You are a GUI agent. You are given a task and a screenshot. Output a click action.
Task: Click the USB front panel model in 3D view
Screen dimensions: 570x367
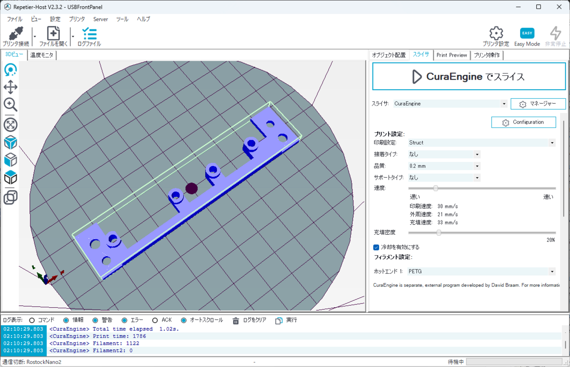(x=187, y=191)
